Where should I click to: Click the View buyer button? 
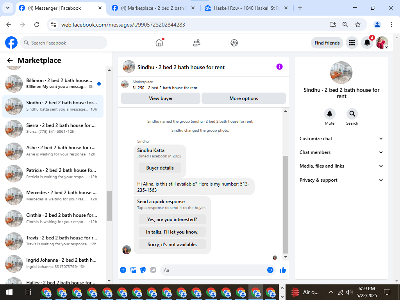pos(161,98)
